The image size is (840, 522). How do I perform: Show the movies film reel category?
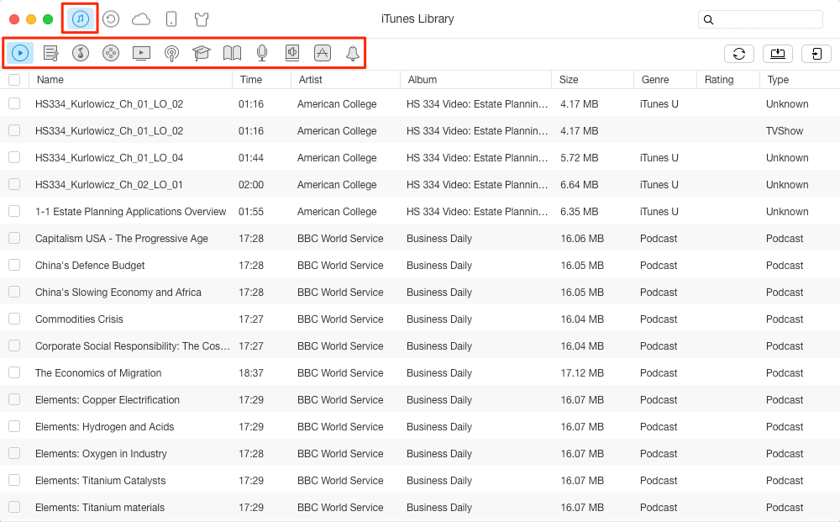pos(111,53)
